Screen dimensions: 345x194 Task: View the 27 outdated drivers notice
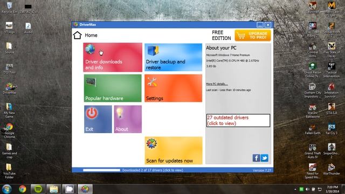point(238,120)
